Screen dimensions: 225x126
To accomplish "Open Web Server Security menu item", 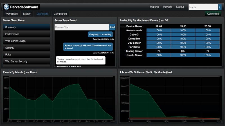I will [x=26, y=61].
